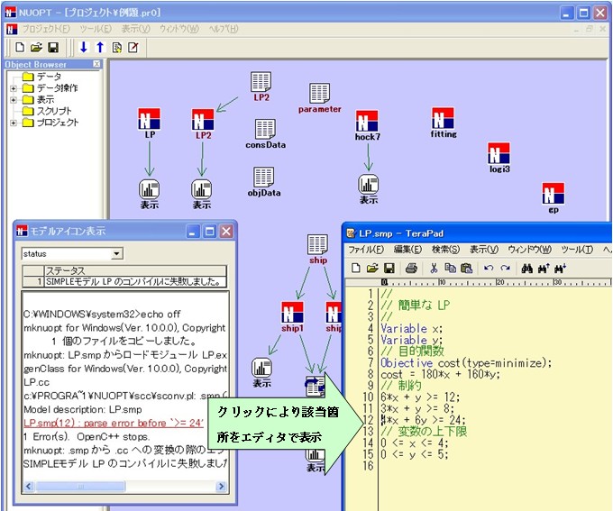Click the LP.smp(12) parse error link

114,423
